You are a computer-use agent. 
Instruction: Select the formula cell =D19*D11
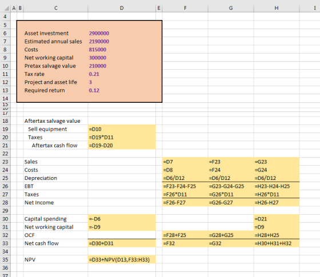pos(122,137)
